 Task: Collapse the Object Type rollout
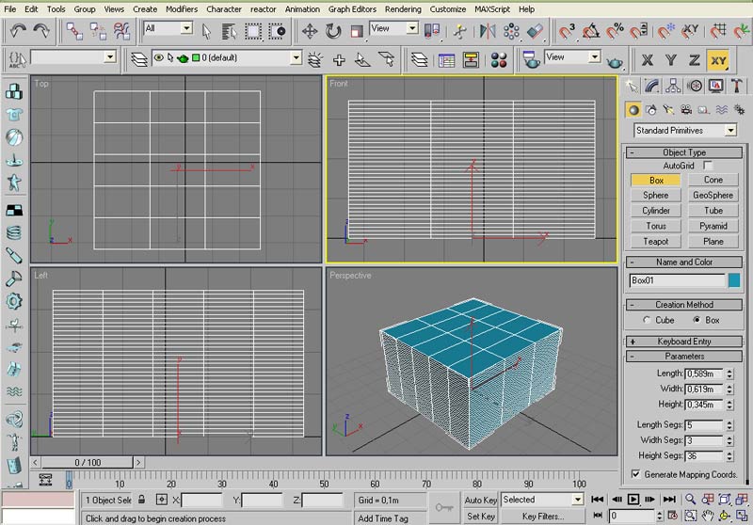point(684,152)
